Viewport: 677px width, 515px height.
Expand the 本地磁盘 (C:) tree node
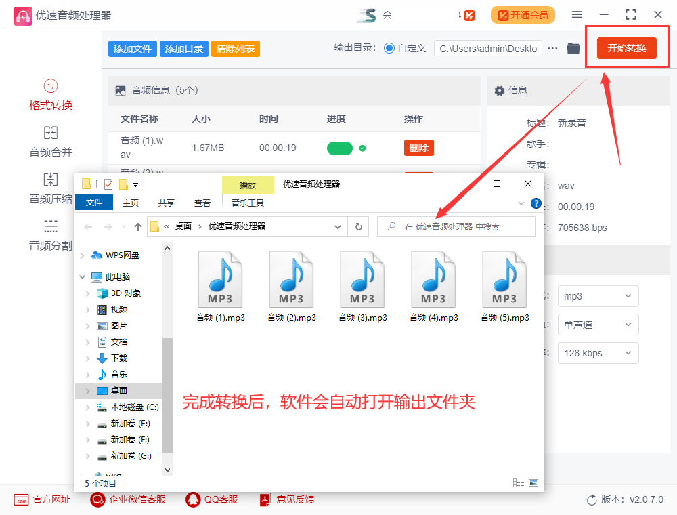(x=87, y=407)
